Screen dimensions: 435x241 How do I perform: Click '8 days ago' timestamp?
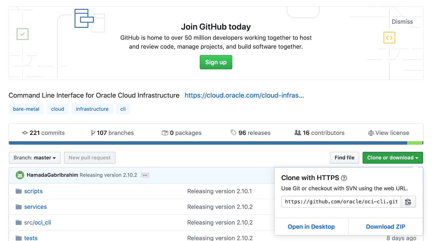(x=401, y=238)
